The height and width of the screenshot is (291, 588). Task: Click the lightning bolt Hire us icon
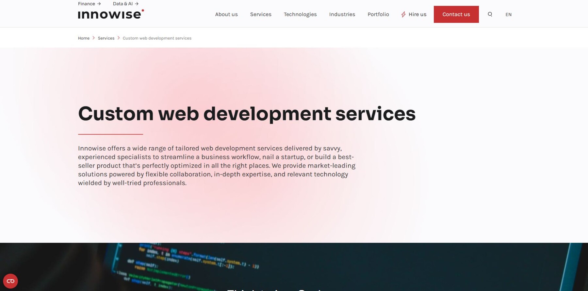(403, 14)
